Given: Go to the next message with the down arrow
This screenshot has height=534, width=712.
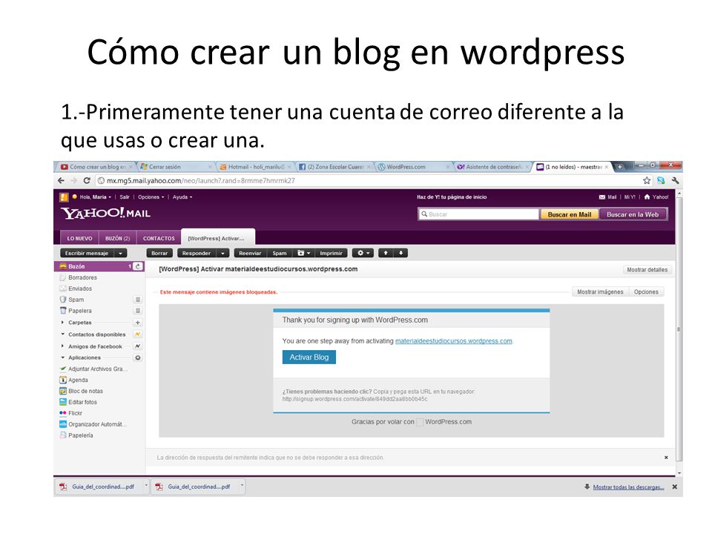Looking at the screenshot, I should pyautogui.click(x=400, y=253).
